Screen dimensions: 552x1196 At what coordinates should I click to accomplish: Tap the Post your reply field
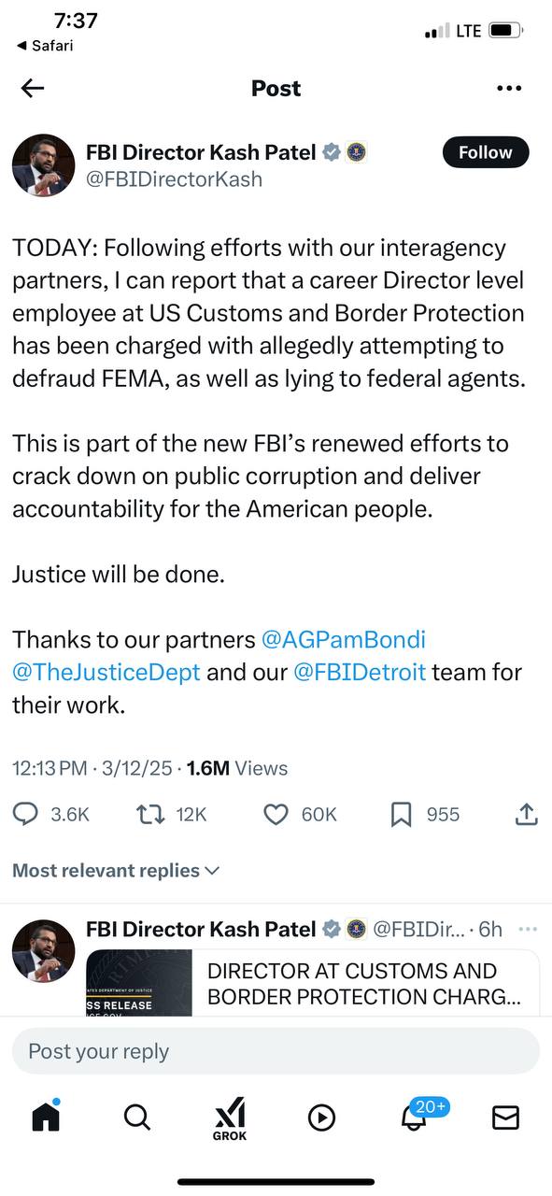(x=276, y=1051)
